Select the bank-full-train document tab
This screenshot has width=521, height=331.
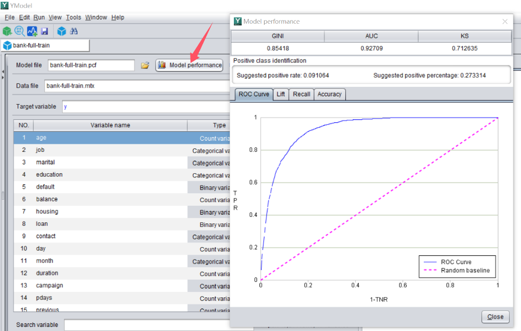[x=45, y=45]
